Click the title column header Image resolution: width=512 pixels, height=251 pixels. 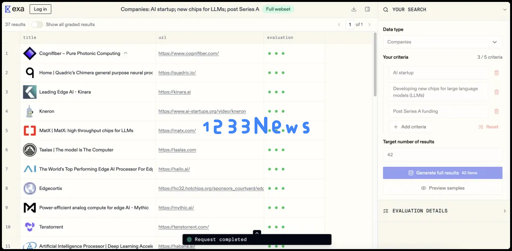pyautogui.click(x=88, y=37)
